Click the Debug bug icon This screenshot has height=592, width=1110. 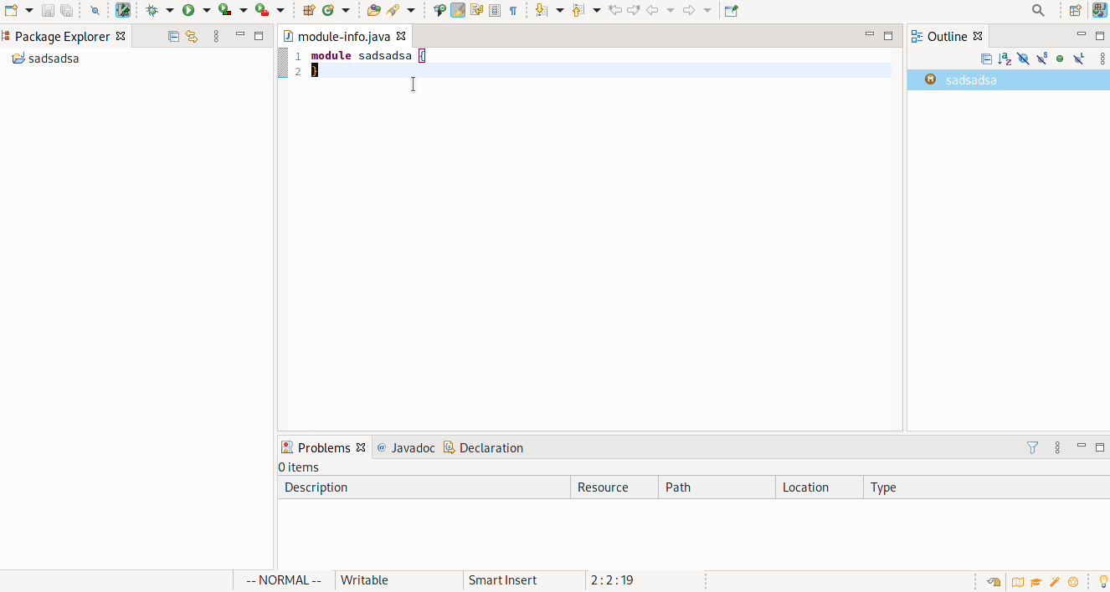pyautogui.click(x=152, y=10)
